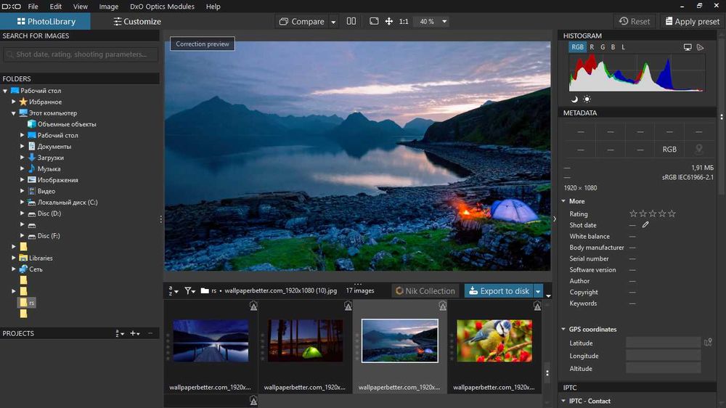Select the blue tit bird thumbnail

[x=493, y=340]
